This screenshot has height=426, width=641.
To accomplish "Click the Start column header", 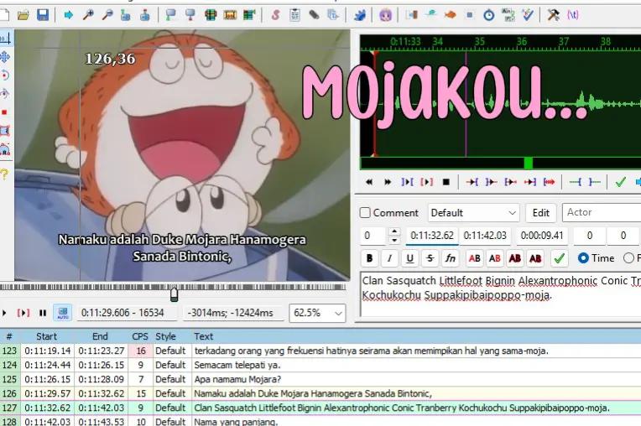I will (47, 336).
